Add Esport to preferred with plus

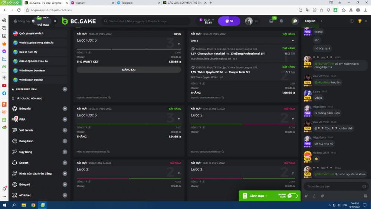(65, 163)
